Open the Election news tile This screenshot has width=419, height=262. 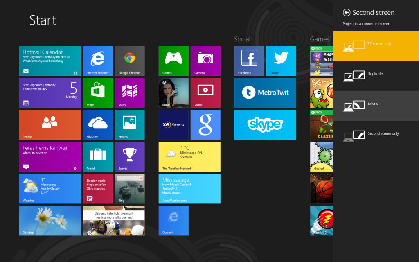point(97,188)
